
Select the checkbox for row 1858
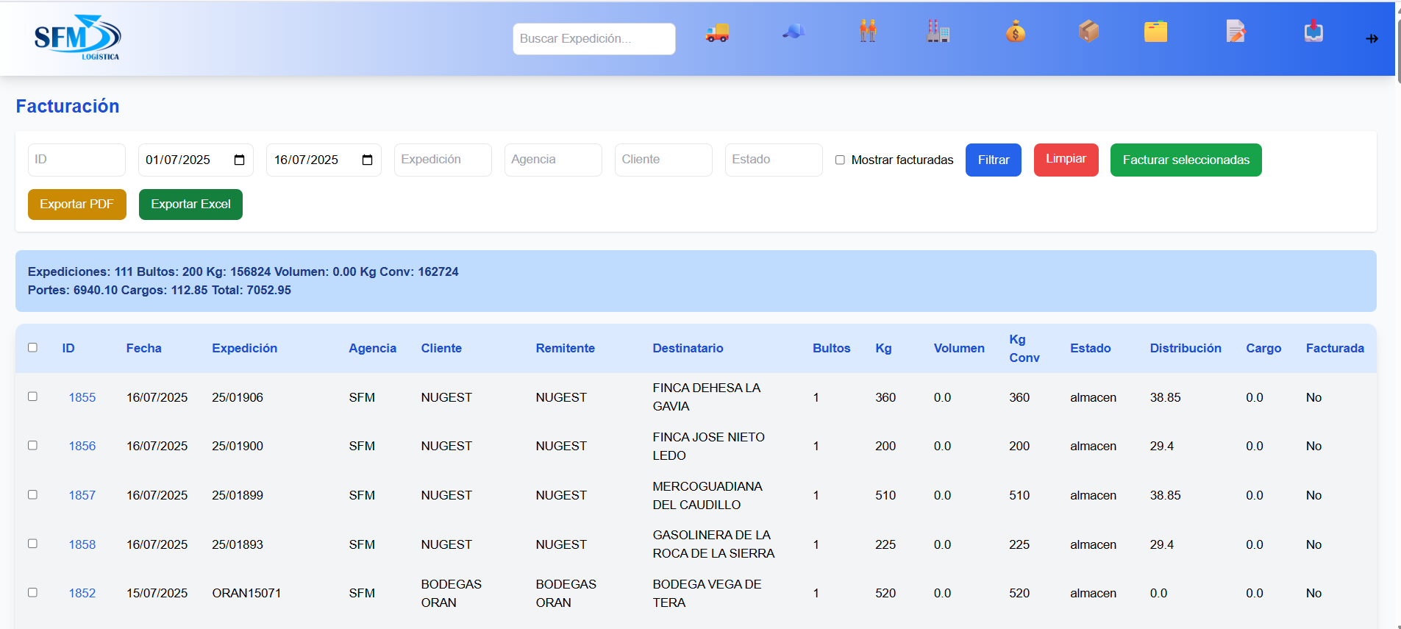(32, 543)
